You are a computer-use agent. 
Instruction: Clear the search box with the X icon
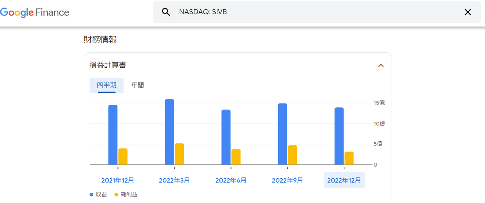468,12
